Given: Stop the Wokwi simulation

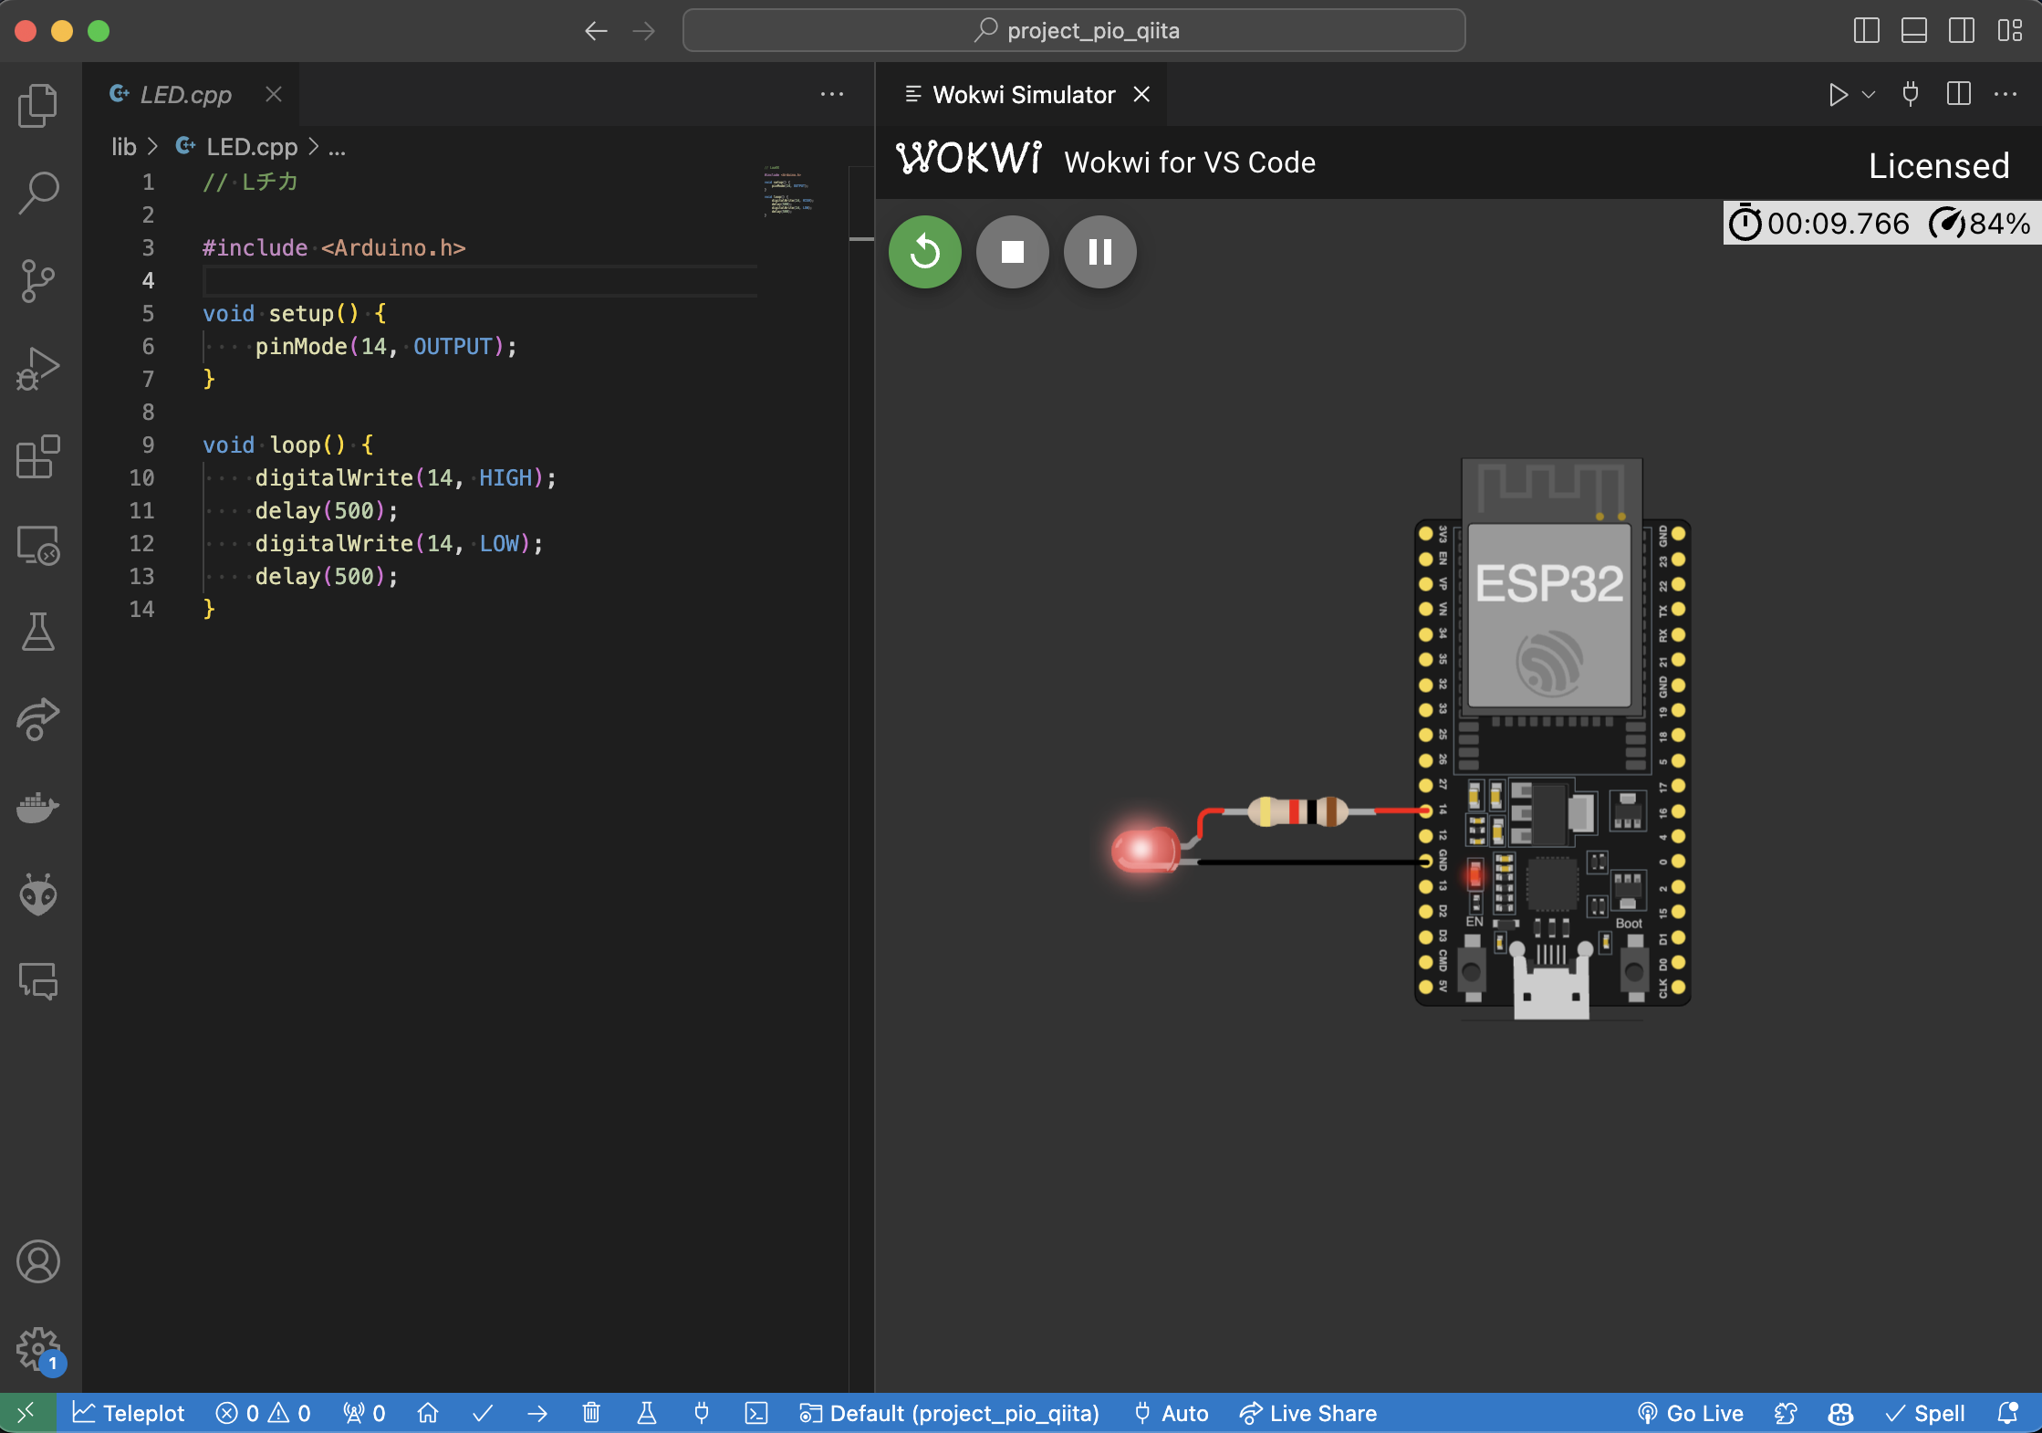Looking at the screenshot, I should click(x=1013, y=252).
